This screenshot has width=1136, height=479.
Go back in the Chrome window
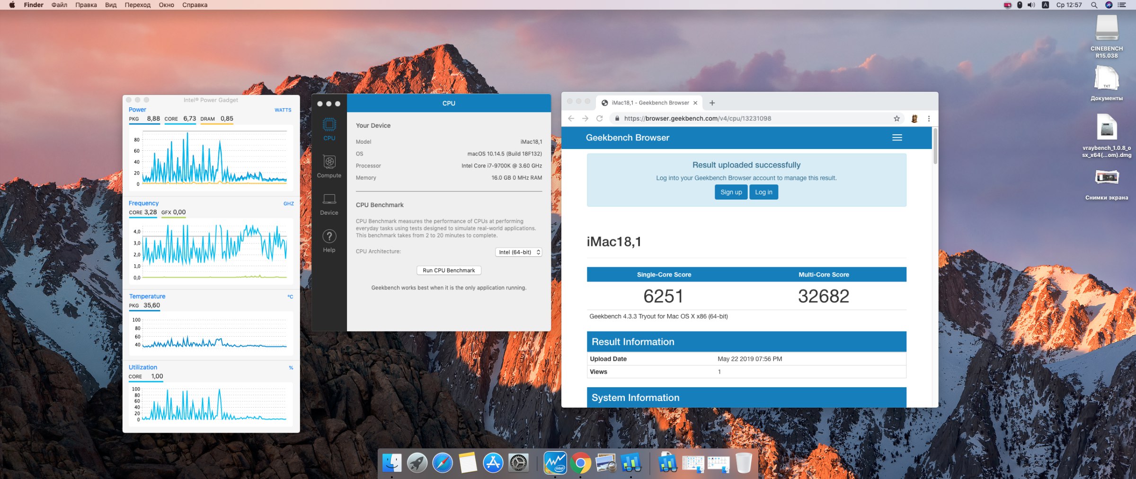pyautogui.click(x=571, y=119)
